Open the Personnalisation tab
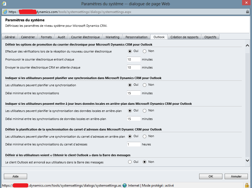The height and width of the screenshot is (188, 252). (136, 37)
